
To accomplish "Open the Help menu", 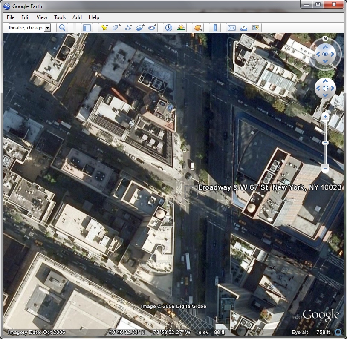I will pyautogui.click(x=94, y=17).
